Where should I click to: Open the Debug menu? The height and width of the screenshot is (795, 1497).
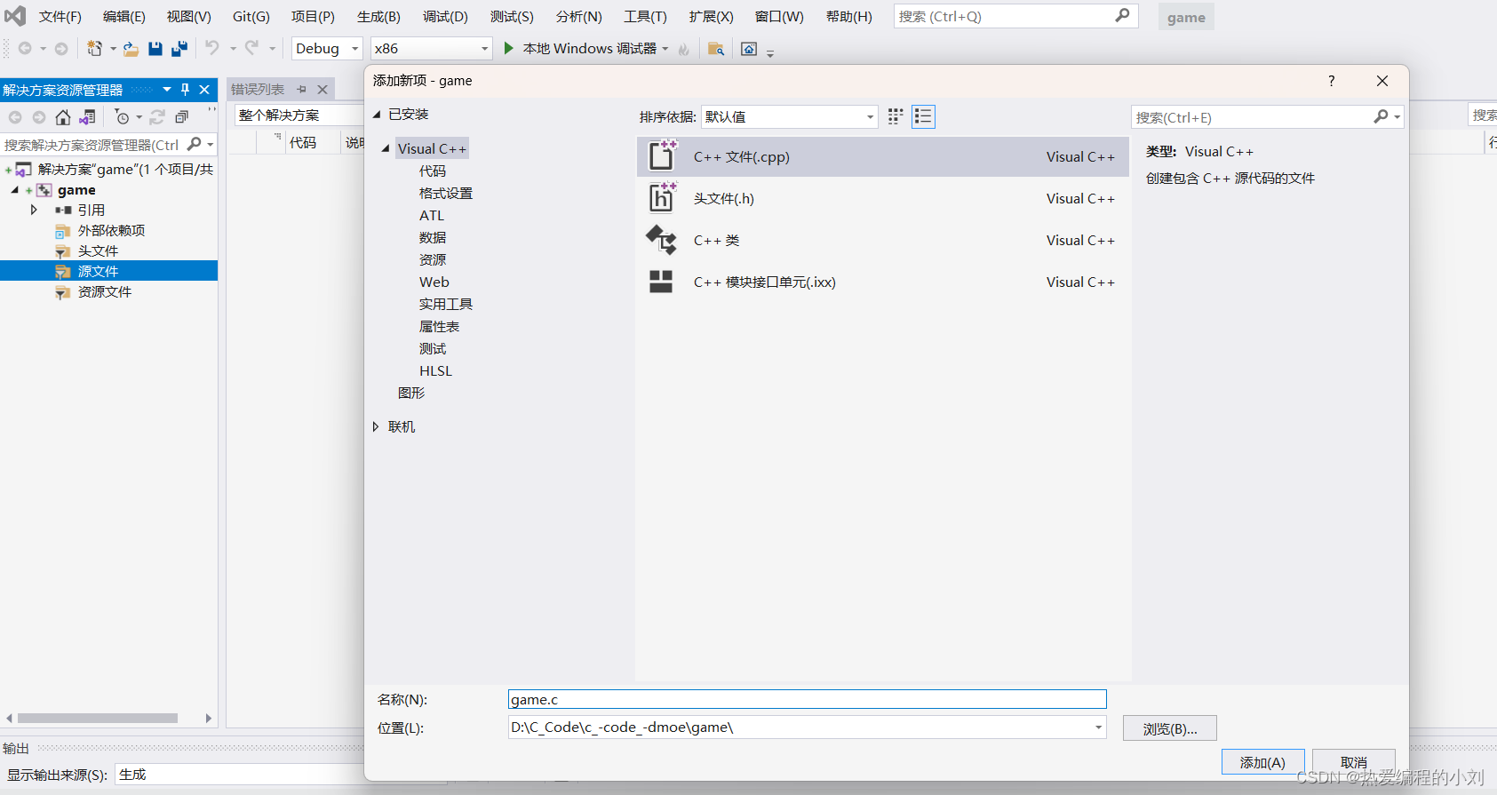[445, 17]
